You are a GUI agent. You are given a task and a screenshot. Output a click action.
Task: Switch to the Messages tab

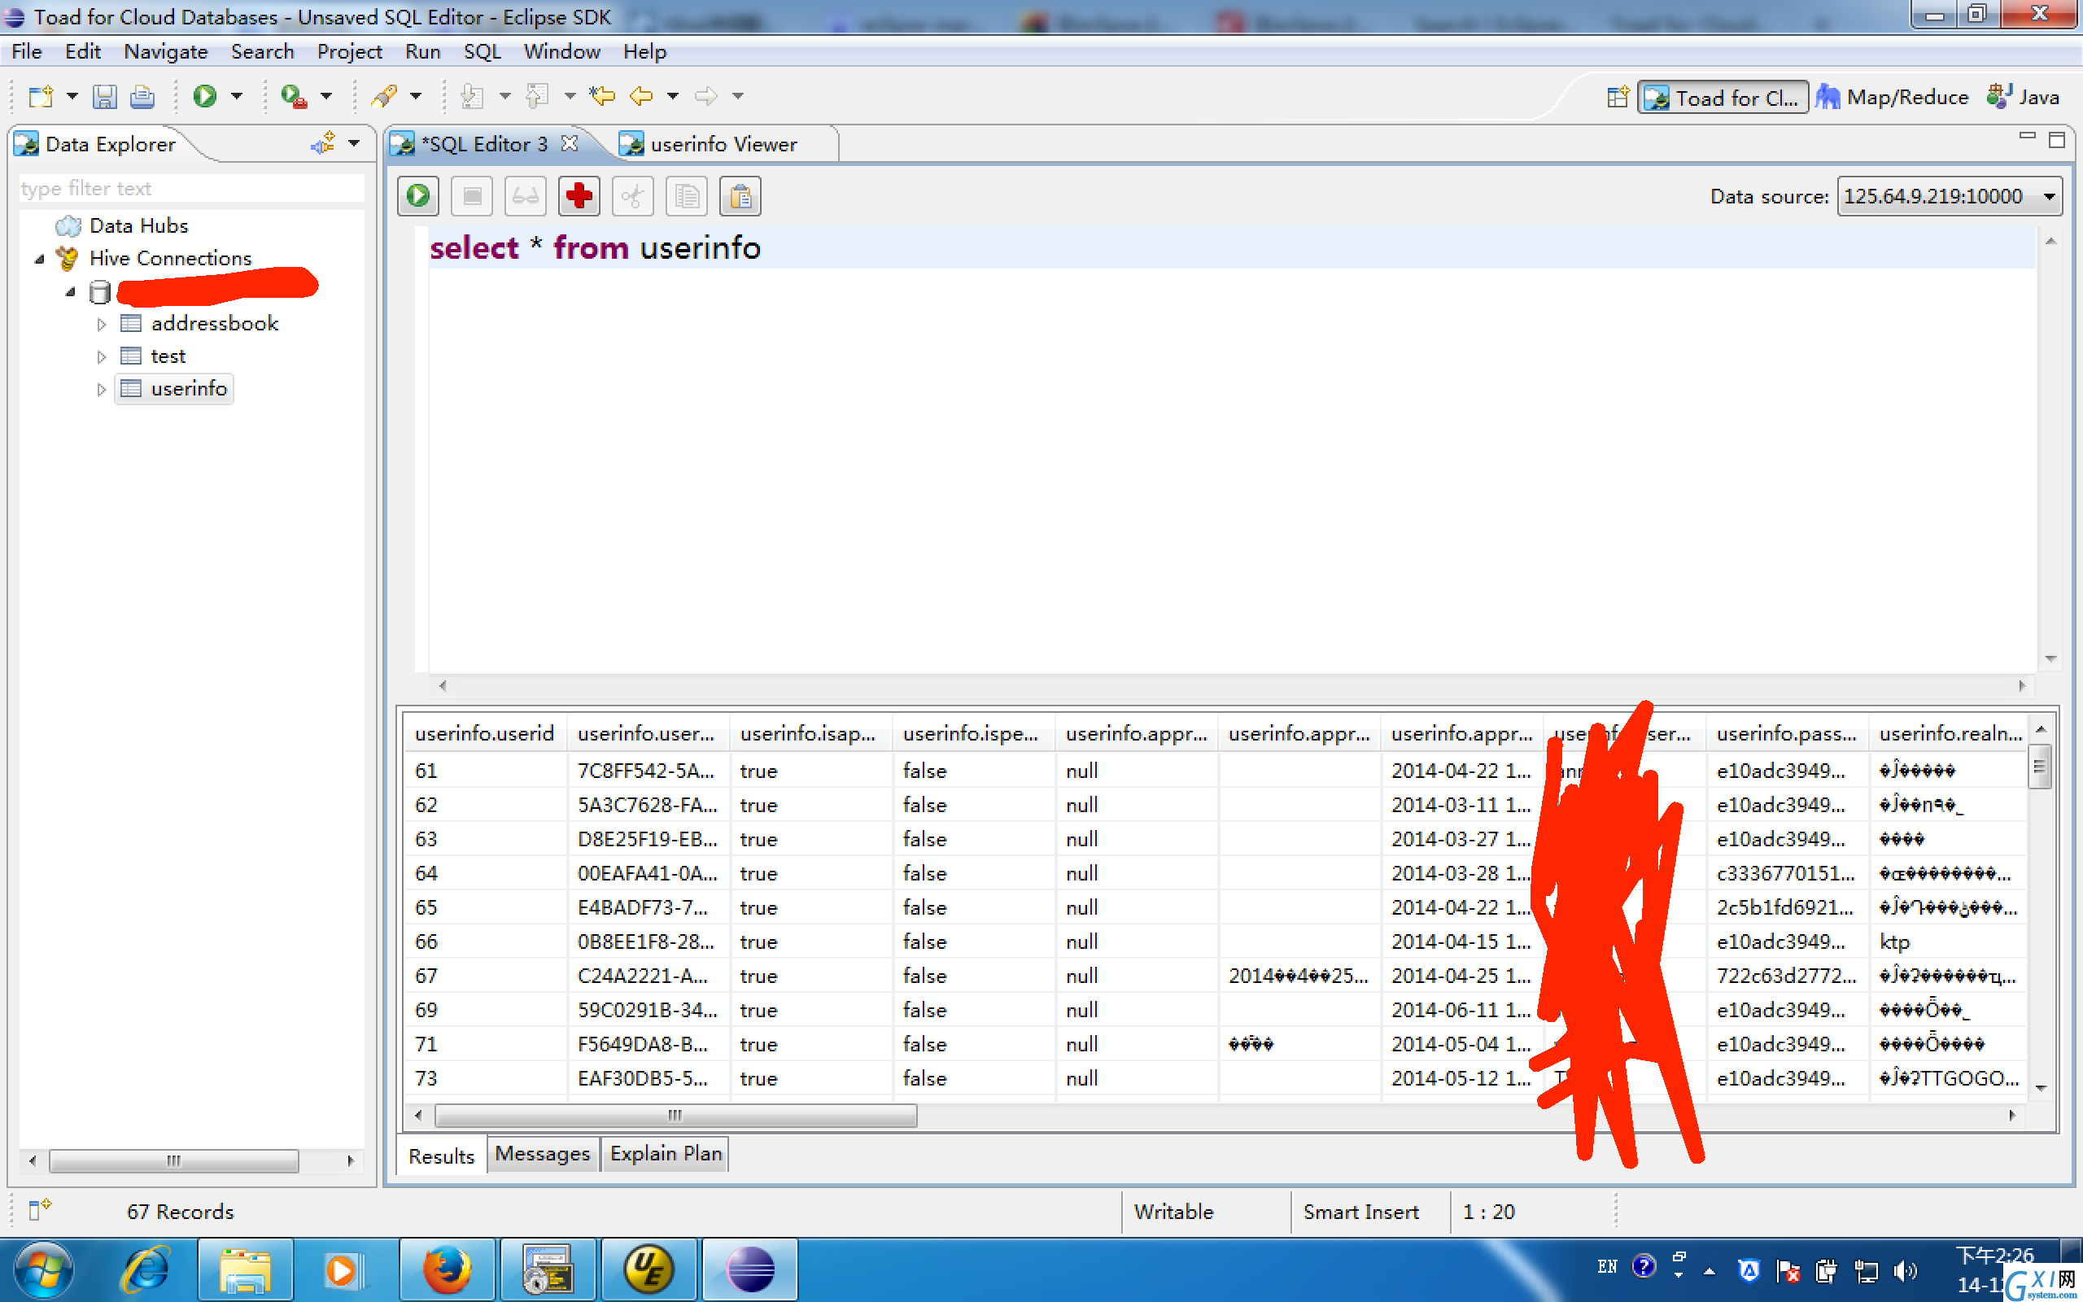[x=542, y=1153]
